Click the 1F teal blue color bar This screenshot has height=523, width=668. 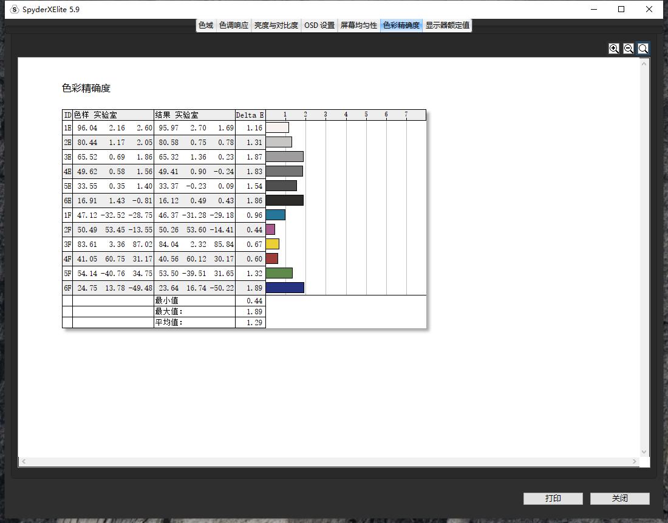(x=276, y=215)
